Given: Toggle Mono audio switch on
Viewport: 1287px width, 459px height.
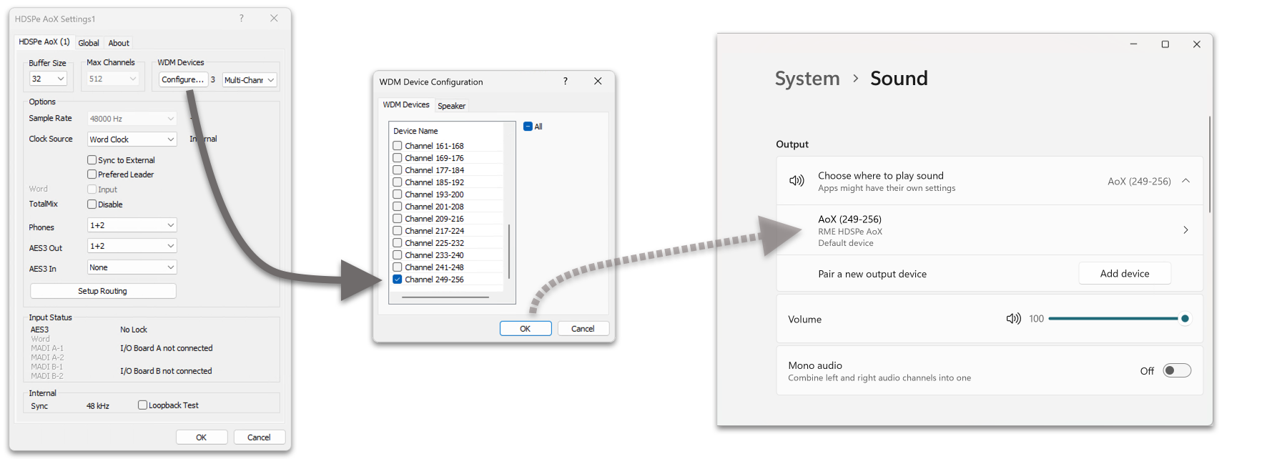Looking at the screenshot, I should (x=1176, y=370).
